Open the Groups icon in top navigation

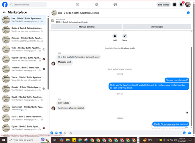click(115, 5)
